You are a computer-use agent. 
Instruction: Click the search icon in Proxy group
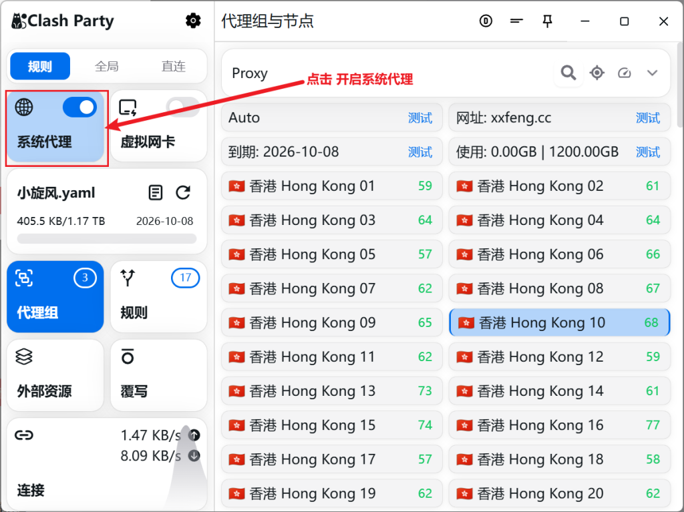point(568,73)
